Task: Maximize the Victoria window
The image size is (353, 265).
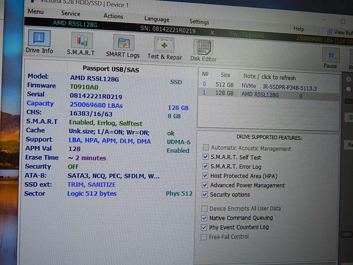Action: click(x=343, y=21)
